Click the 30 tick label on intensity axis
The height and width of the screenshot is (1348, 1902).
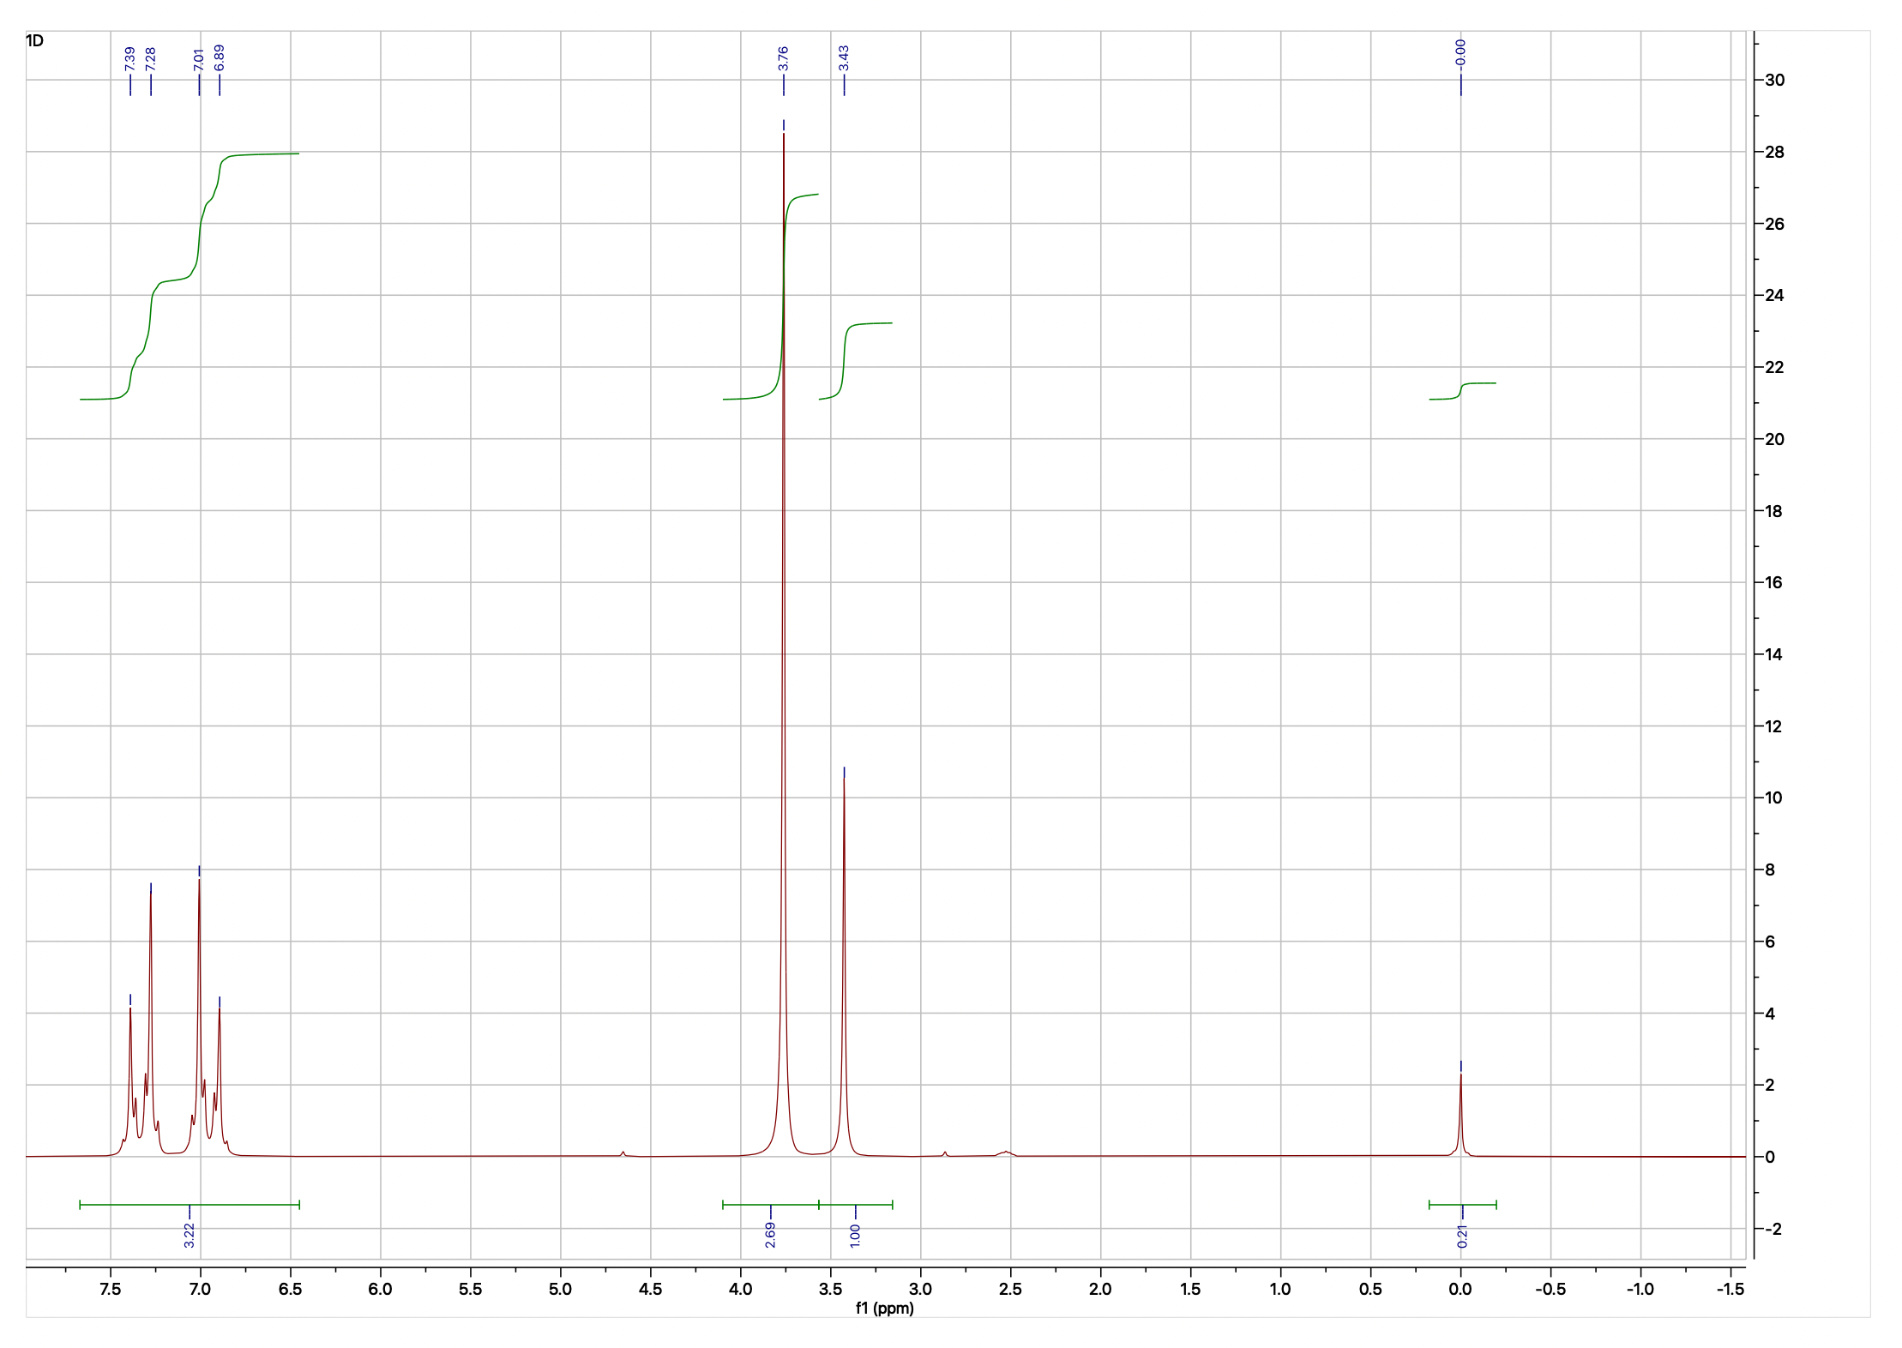pyautogui.click(x=1774, y=80)
